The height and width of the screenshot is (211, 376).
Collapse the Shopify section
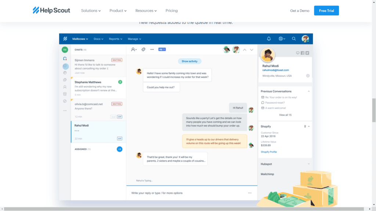pos(308,126)
